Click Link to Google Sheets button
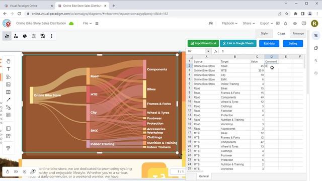Viewport: 322px width, 181px height. coord(238,44)
